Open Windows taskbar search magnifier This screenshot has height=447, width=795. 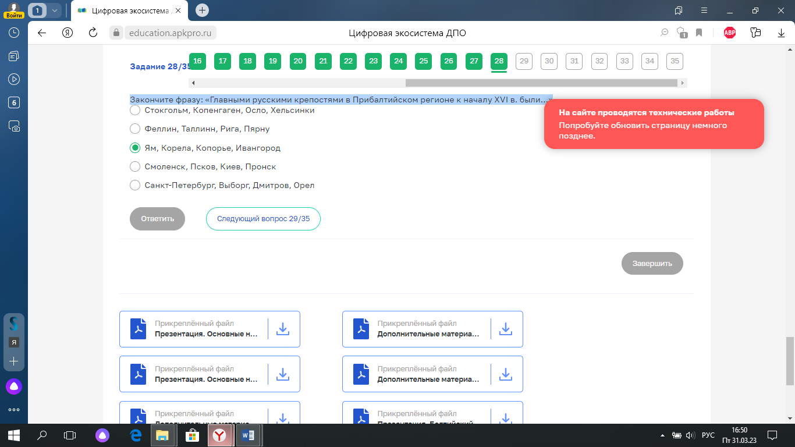(x=42, y=435)
